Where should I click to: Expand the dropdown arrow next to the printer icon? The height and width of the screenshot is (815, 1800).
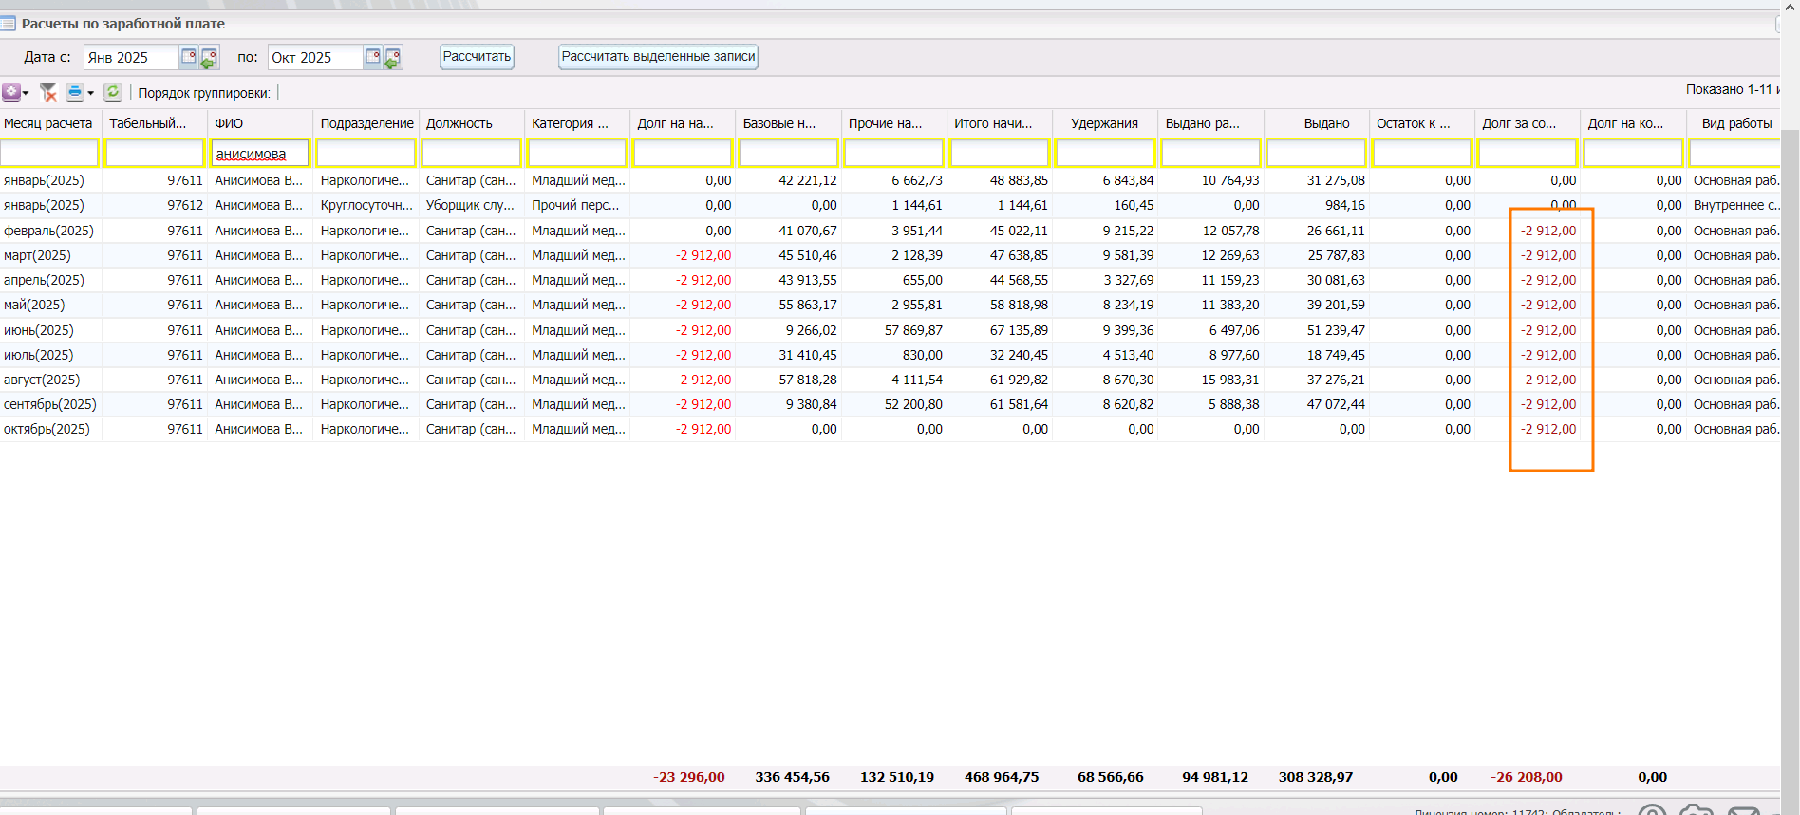pyautogui.click(x=91, y=93)
